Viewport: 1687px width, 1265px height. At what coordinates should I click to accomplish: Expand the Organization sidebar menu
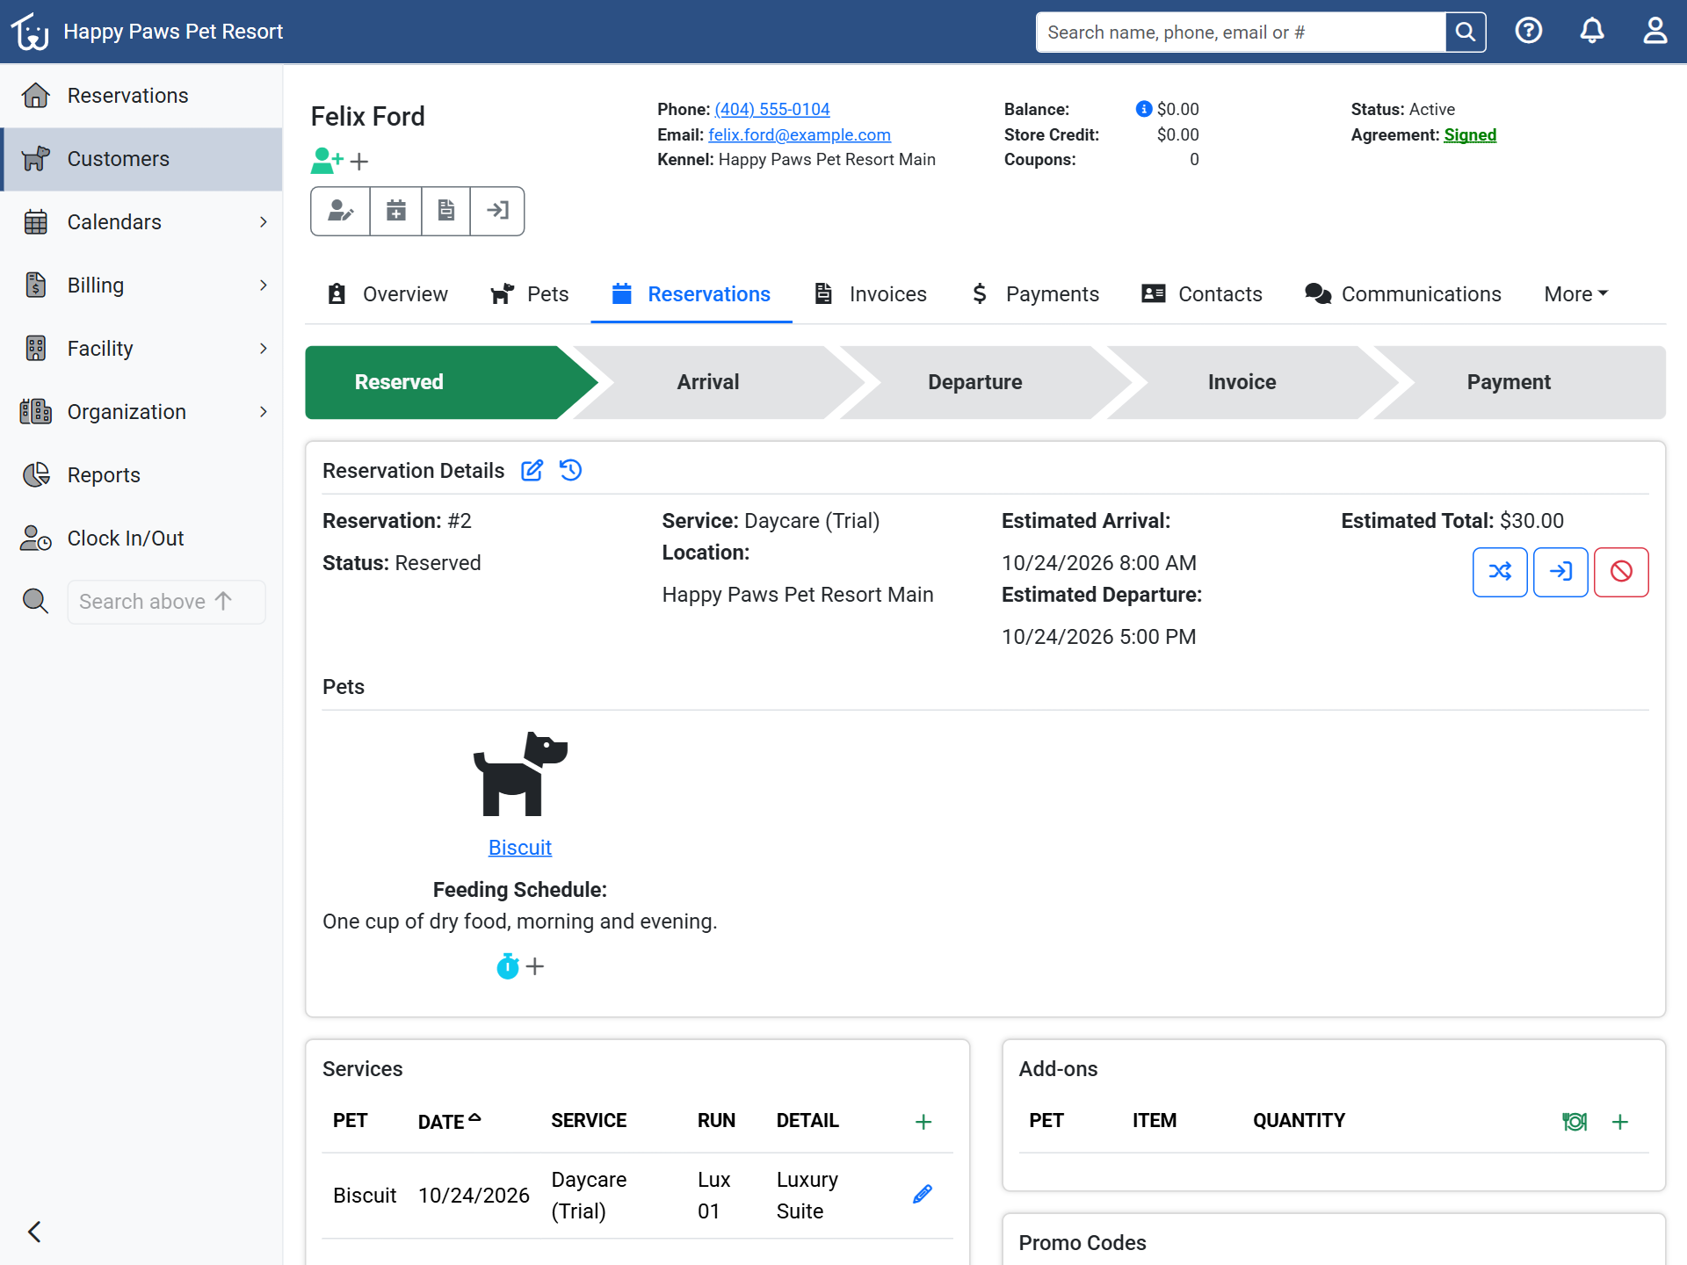[141, 412]
